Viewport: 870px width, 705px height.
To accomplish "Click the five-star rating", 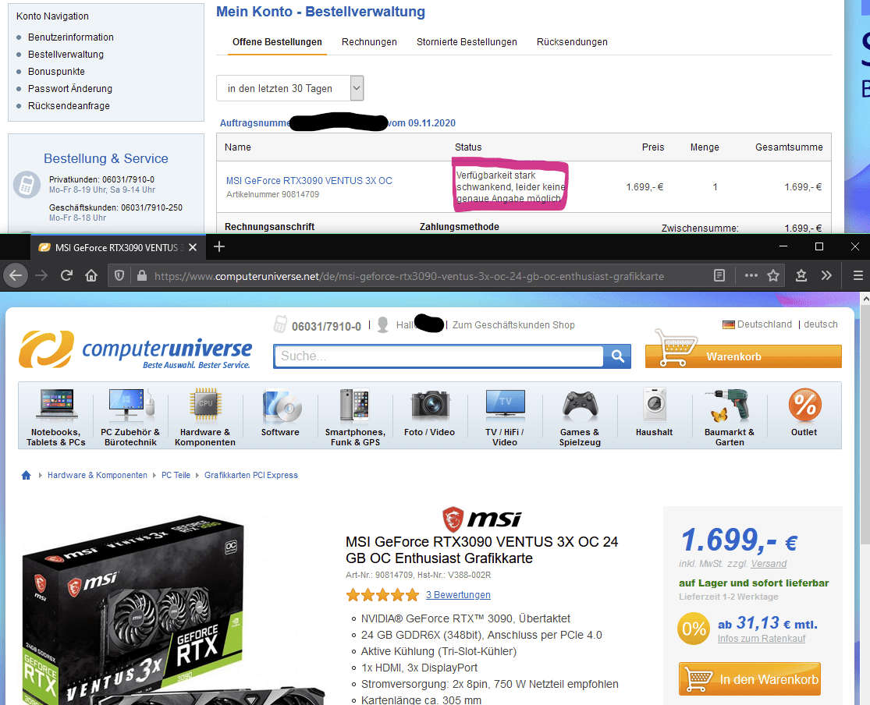I will [x=382, y=595].
